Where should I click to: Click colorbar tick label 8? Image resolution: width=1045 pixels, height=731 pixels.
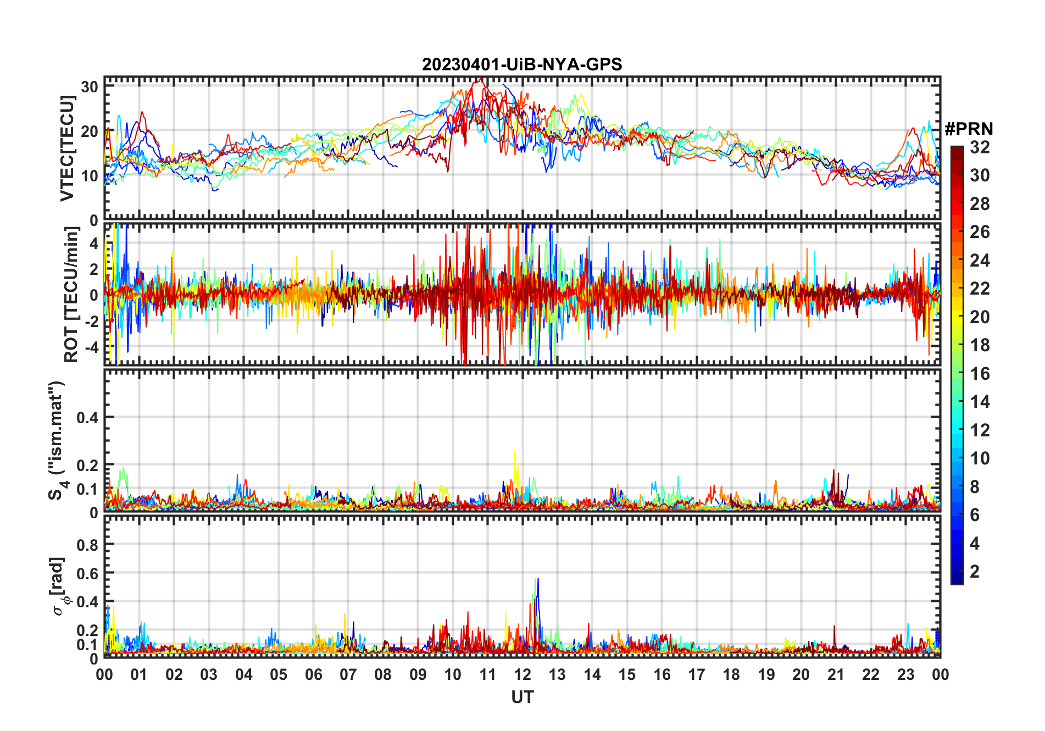point(975,487)
